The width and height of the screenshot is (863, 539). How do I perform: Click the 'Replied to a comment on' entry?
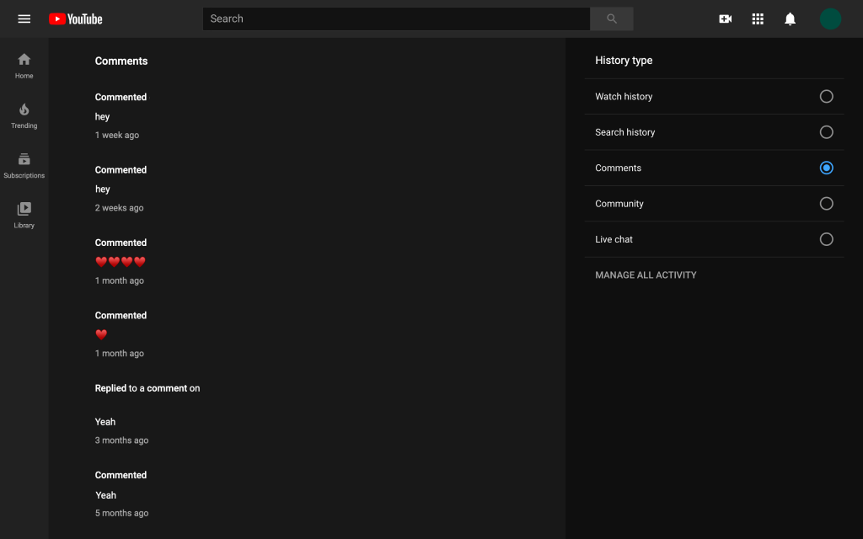coord(147,388)
